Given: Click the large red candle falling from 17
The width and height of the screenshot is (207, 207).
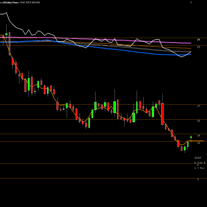Looking at the screenshot, I should pyautogui.click(x=162, y=114).
